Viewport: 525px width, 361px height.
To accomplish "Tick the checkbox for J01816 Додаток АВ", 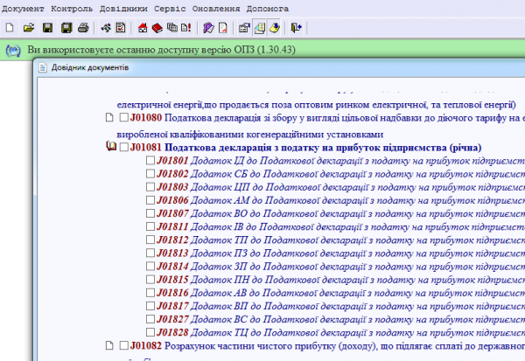I will pos(150,293).
